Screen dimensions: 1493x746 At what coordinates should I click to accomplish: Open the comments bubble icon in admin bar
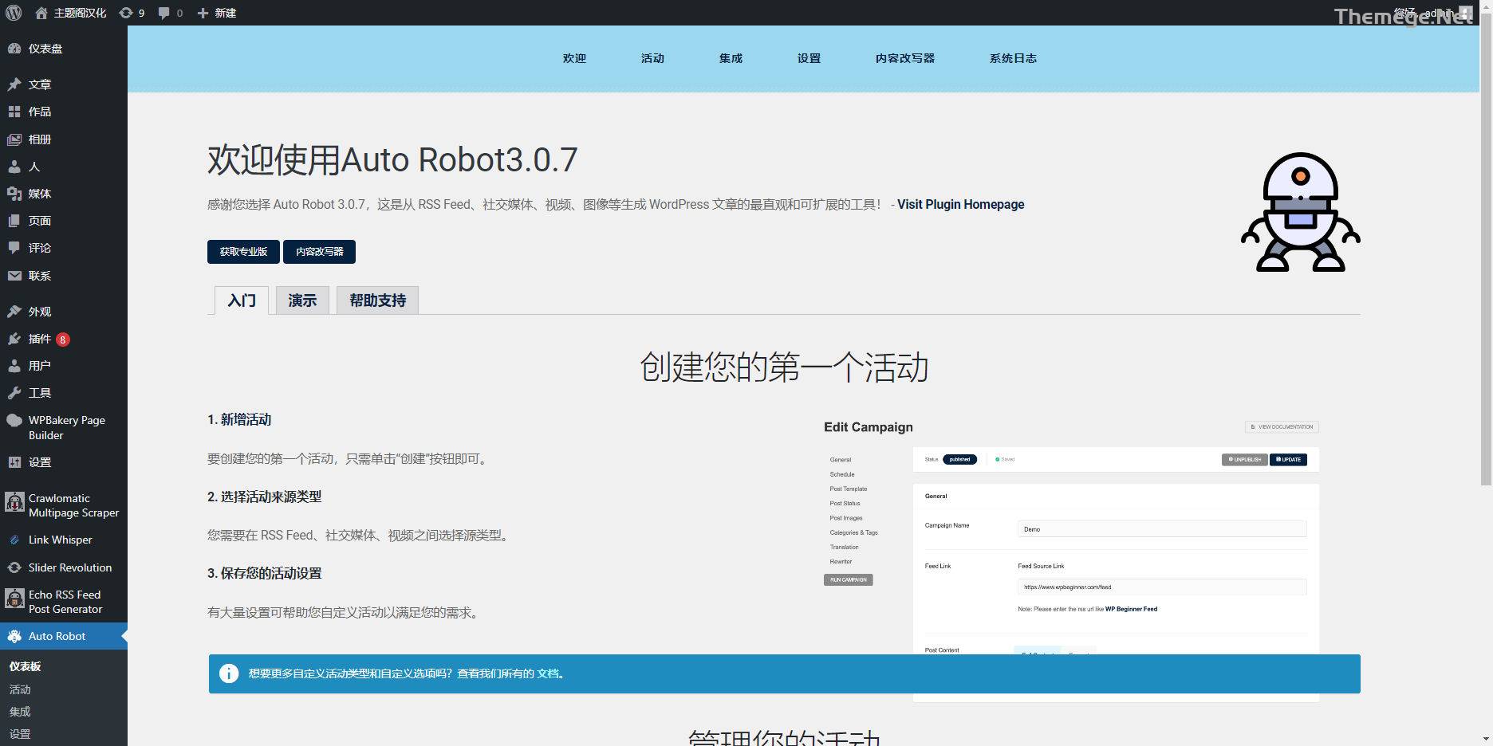163,13
